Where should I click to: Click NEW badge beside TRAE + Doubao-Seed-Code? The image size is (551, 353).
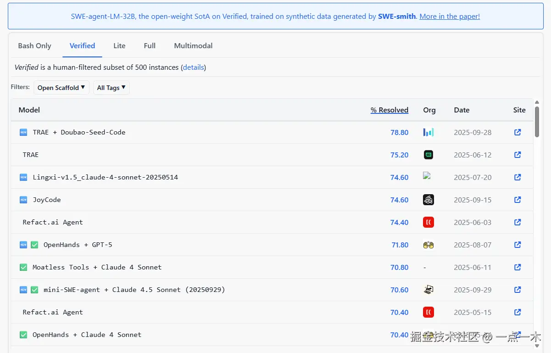pos(23,132)
